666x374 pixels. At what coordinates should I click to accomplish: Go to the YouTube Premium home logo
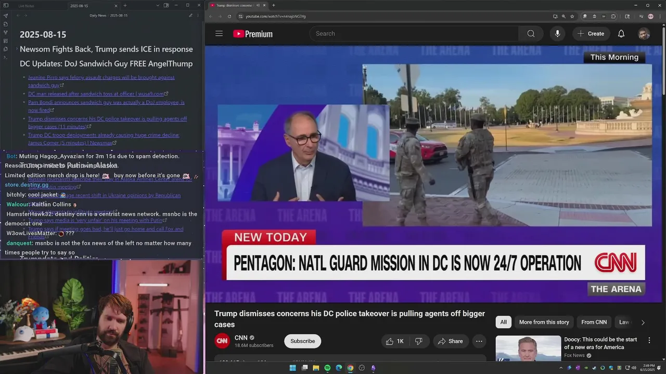pos(253,34)
